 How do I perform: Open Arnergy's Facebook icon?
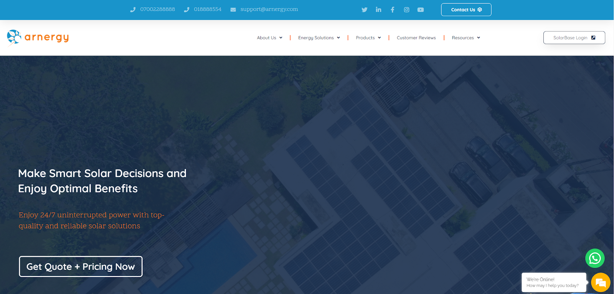[392, 10]
